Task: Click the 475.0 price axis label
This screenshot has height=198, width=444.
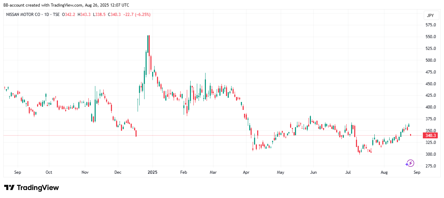Action: click(431, 72)
